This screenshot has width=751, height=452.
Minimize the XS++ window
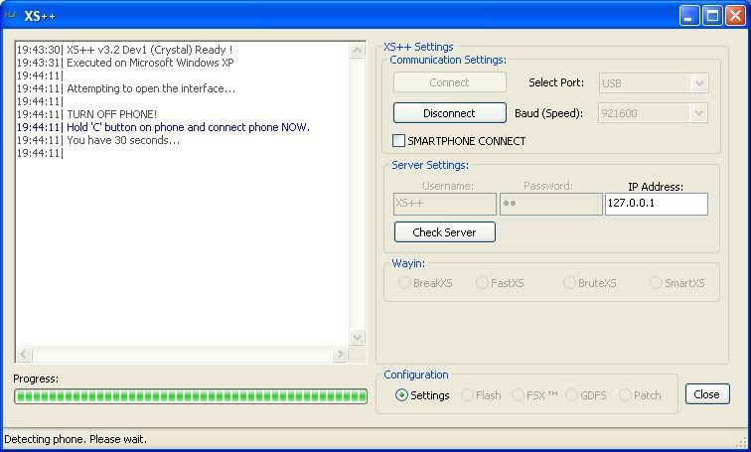click(689, 15)
